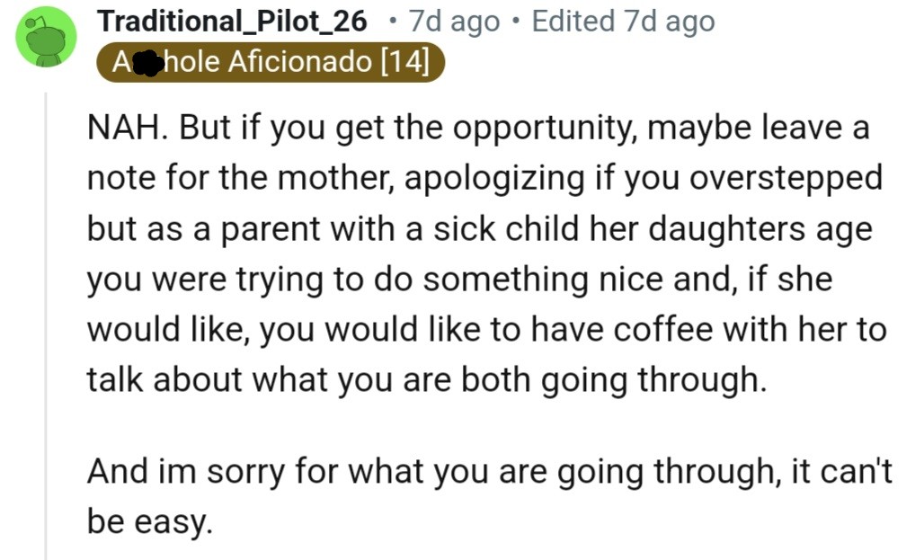
Task: Click the final words "be easy."
Action: click(150, 521)
